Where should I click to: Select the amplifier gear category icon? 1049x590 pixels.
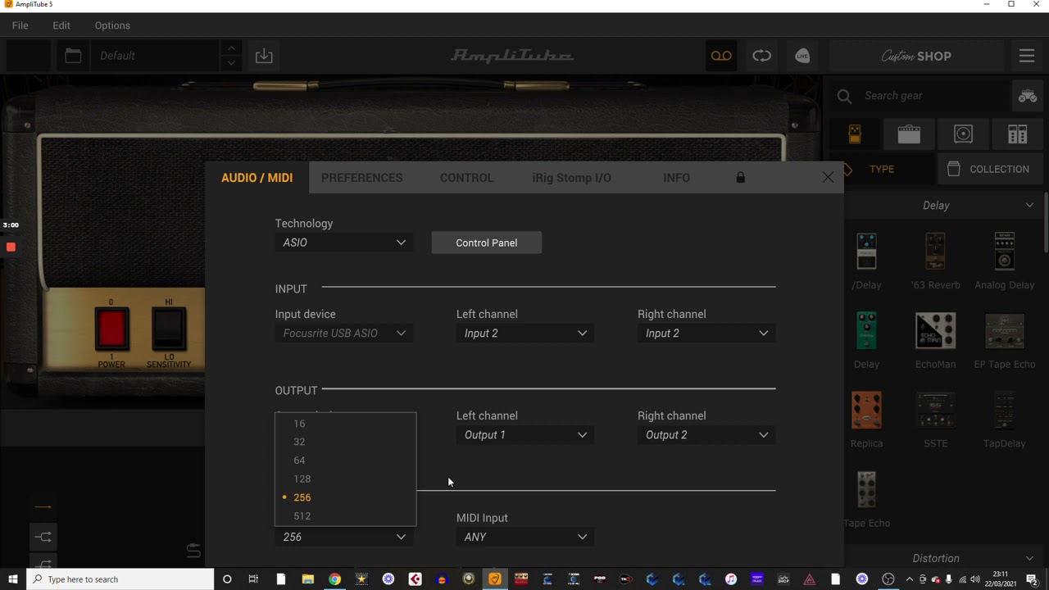(909, 134)
